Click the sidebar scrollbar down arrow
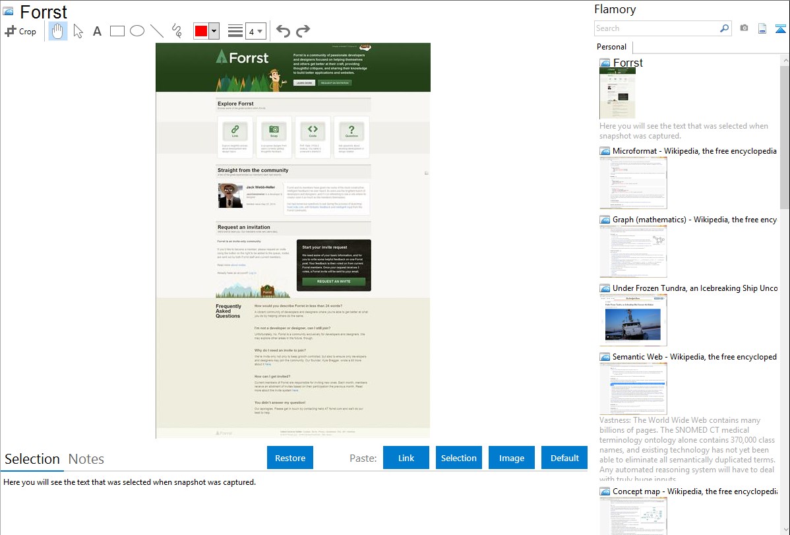Screen dimensions: 790x535 (785, 530)
